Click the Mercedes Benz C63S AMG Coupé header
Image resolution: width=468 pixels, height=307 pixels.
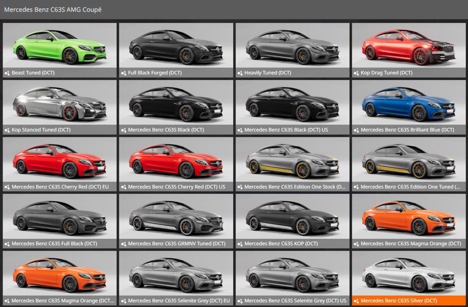[x=53, y=10]
